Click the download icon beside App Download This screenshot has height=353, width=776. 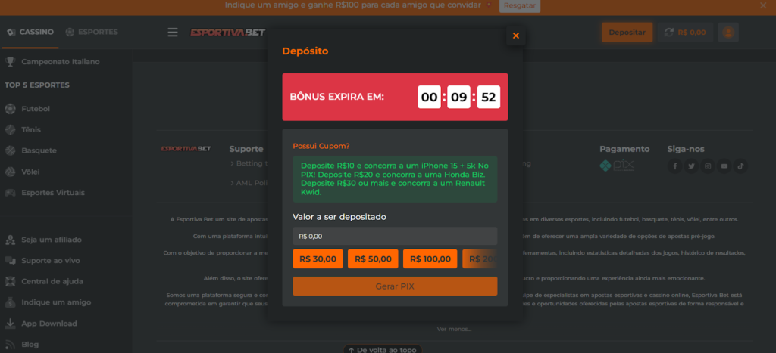point(10,324)
